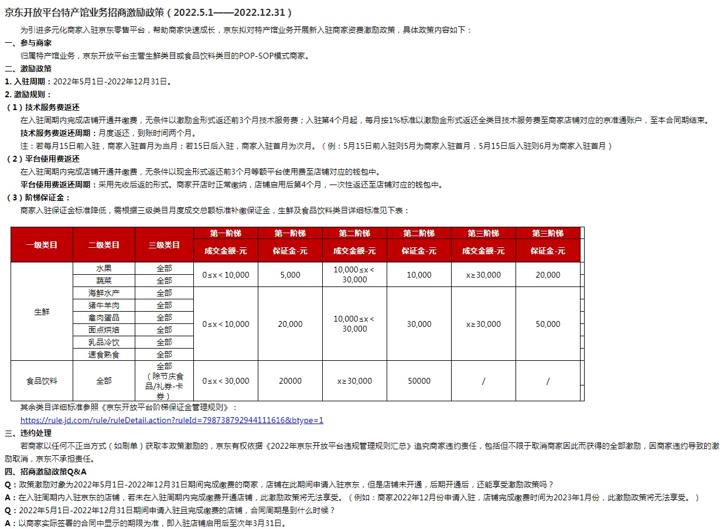Click the 蔬菜 table cell

pyautogui.click(x=104, y=280)
